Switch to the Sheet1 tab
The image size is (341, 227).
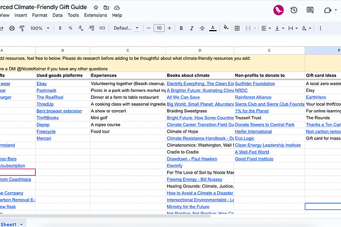pos(9,224)
